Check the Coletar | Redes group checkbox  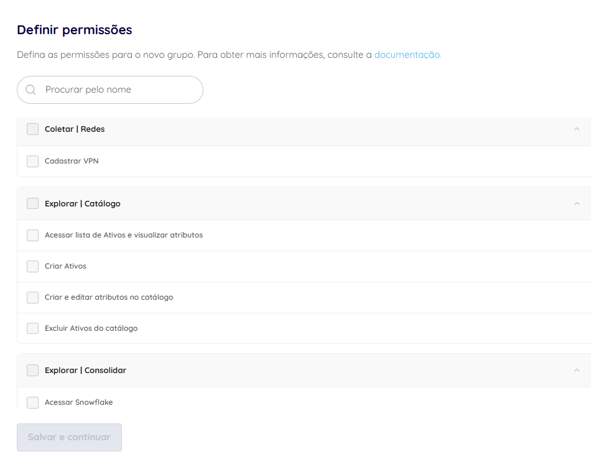tap(33, 129)
